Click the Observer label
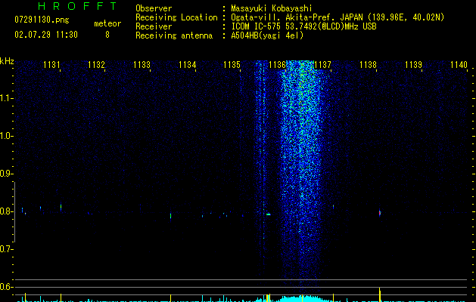 click(154, 8)
